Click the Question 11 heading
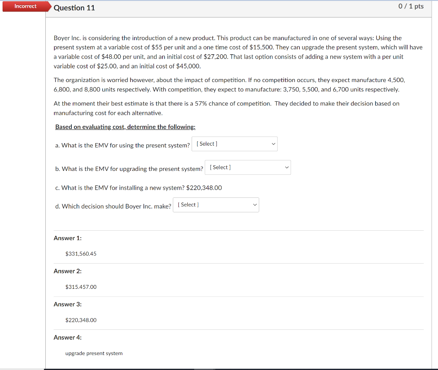 74,8
